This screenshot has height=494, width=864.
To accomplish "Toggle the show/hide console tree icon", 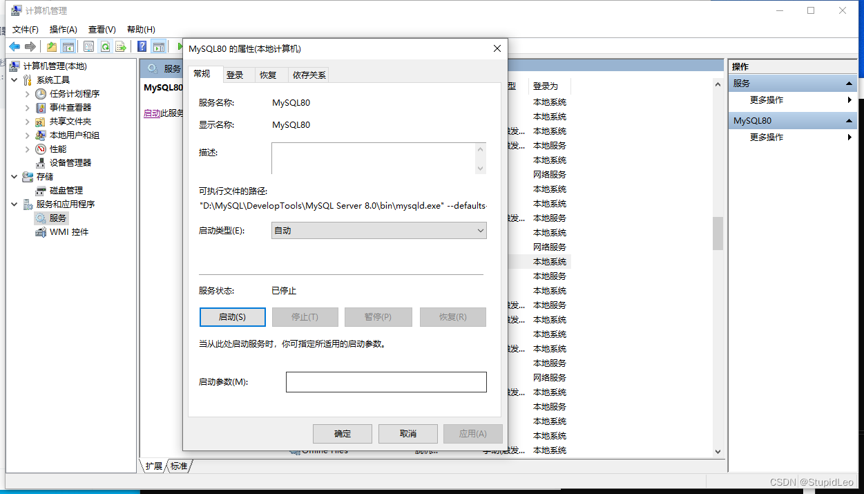I will (x=68, y=46).
